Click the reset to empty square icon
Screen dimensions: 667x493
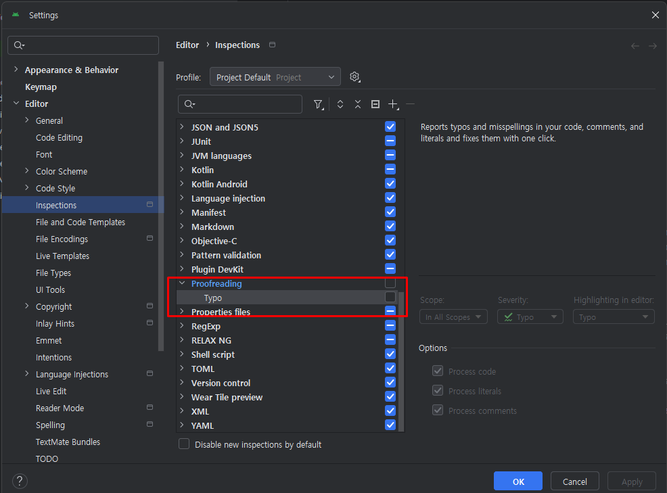point(375,104)
